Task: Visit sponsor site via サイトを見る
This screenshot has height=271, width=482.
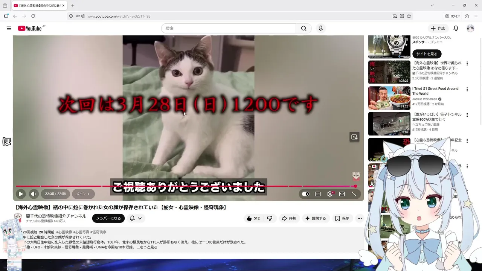Action: coord(427,54)
